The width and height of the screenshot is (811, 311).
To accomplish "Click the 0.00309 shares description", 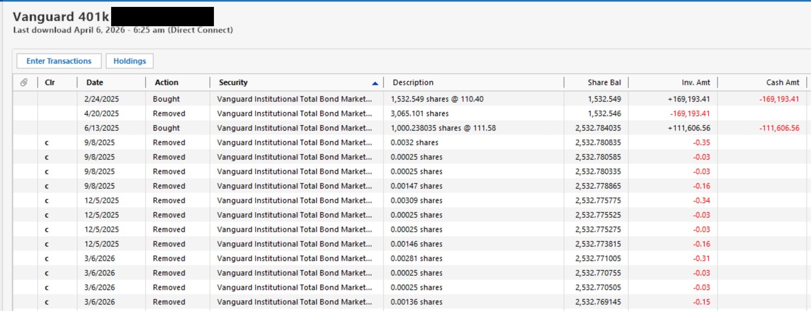I will 416,201.
